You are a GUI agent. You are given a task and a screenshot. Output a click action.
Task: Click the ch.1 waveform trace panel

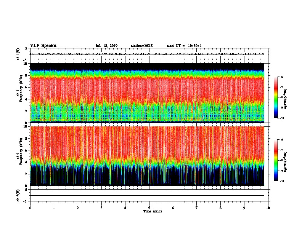(149, 54)
